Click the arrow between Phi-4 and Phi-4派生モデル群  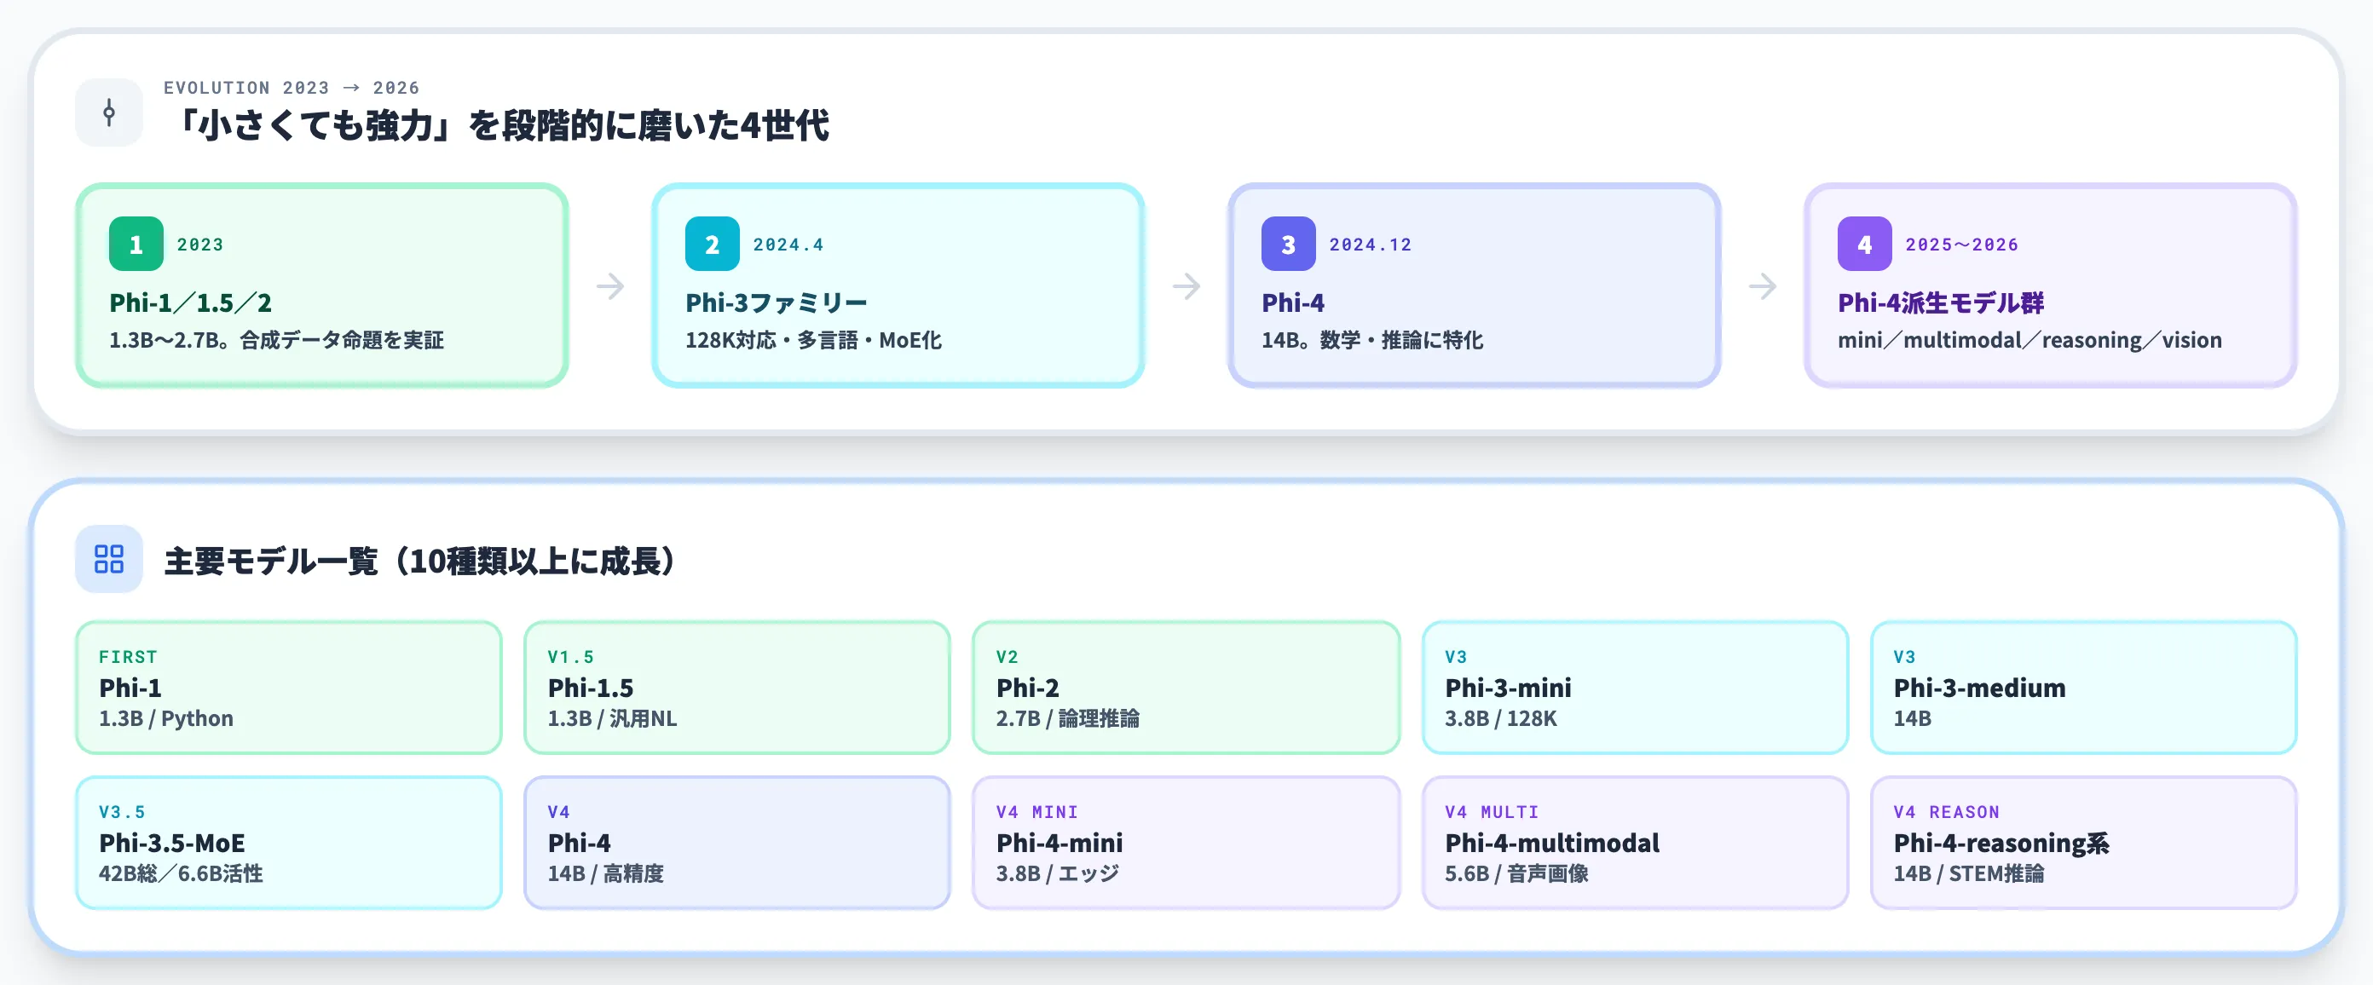pos(1762,286)
